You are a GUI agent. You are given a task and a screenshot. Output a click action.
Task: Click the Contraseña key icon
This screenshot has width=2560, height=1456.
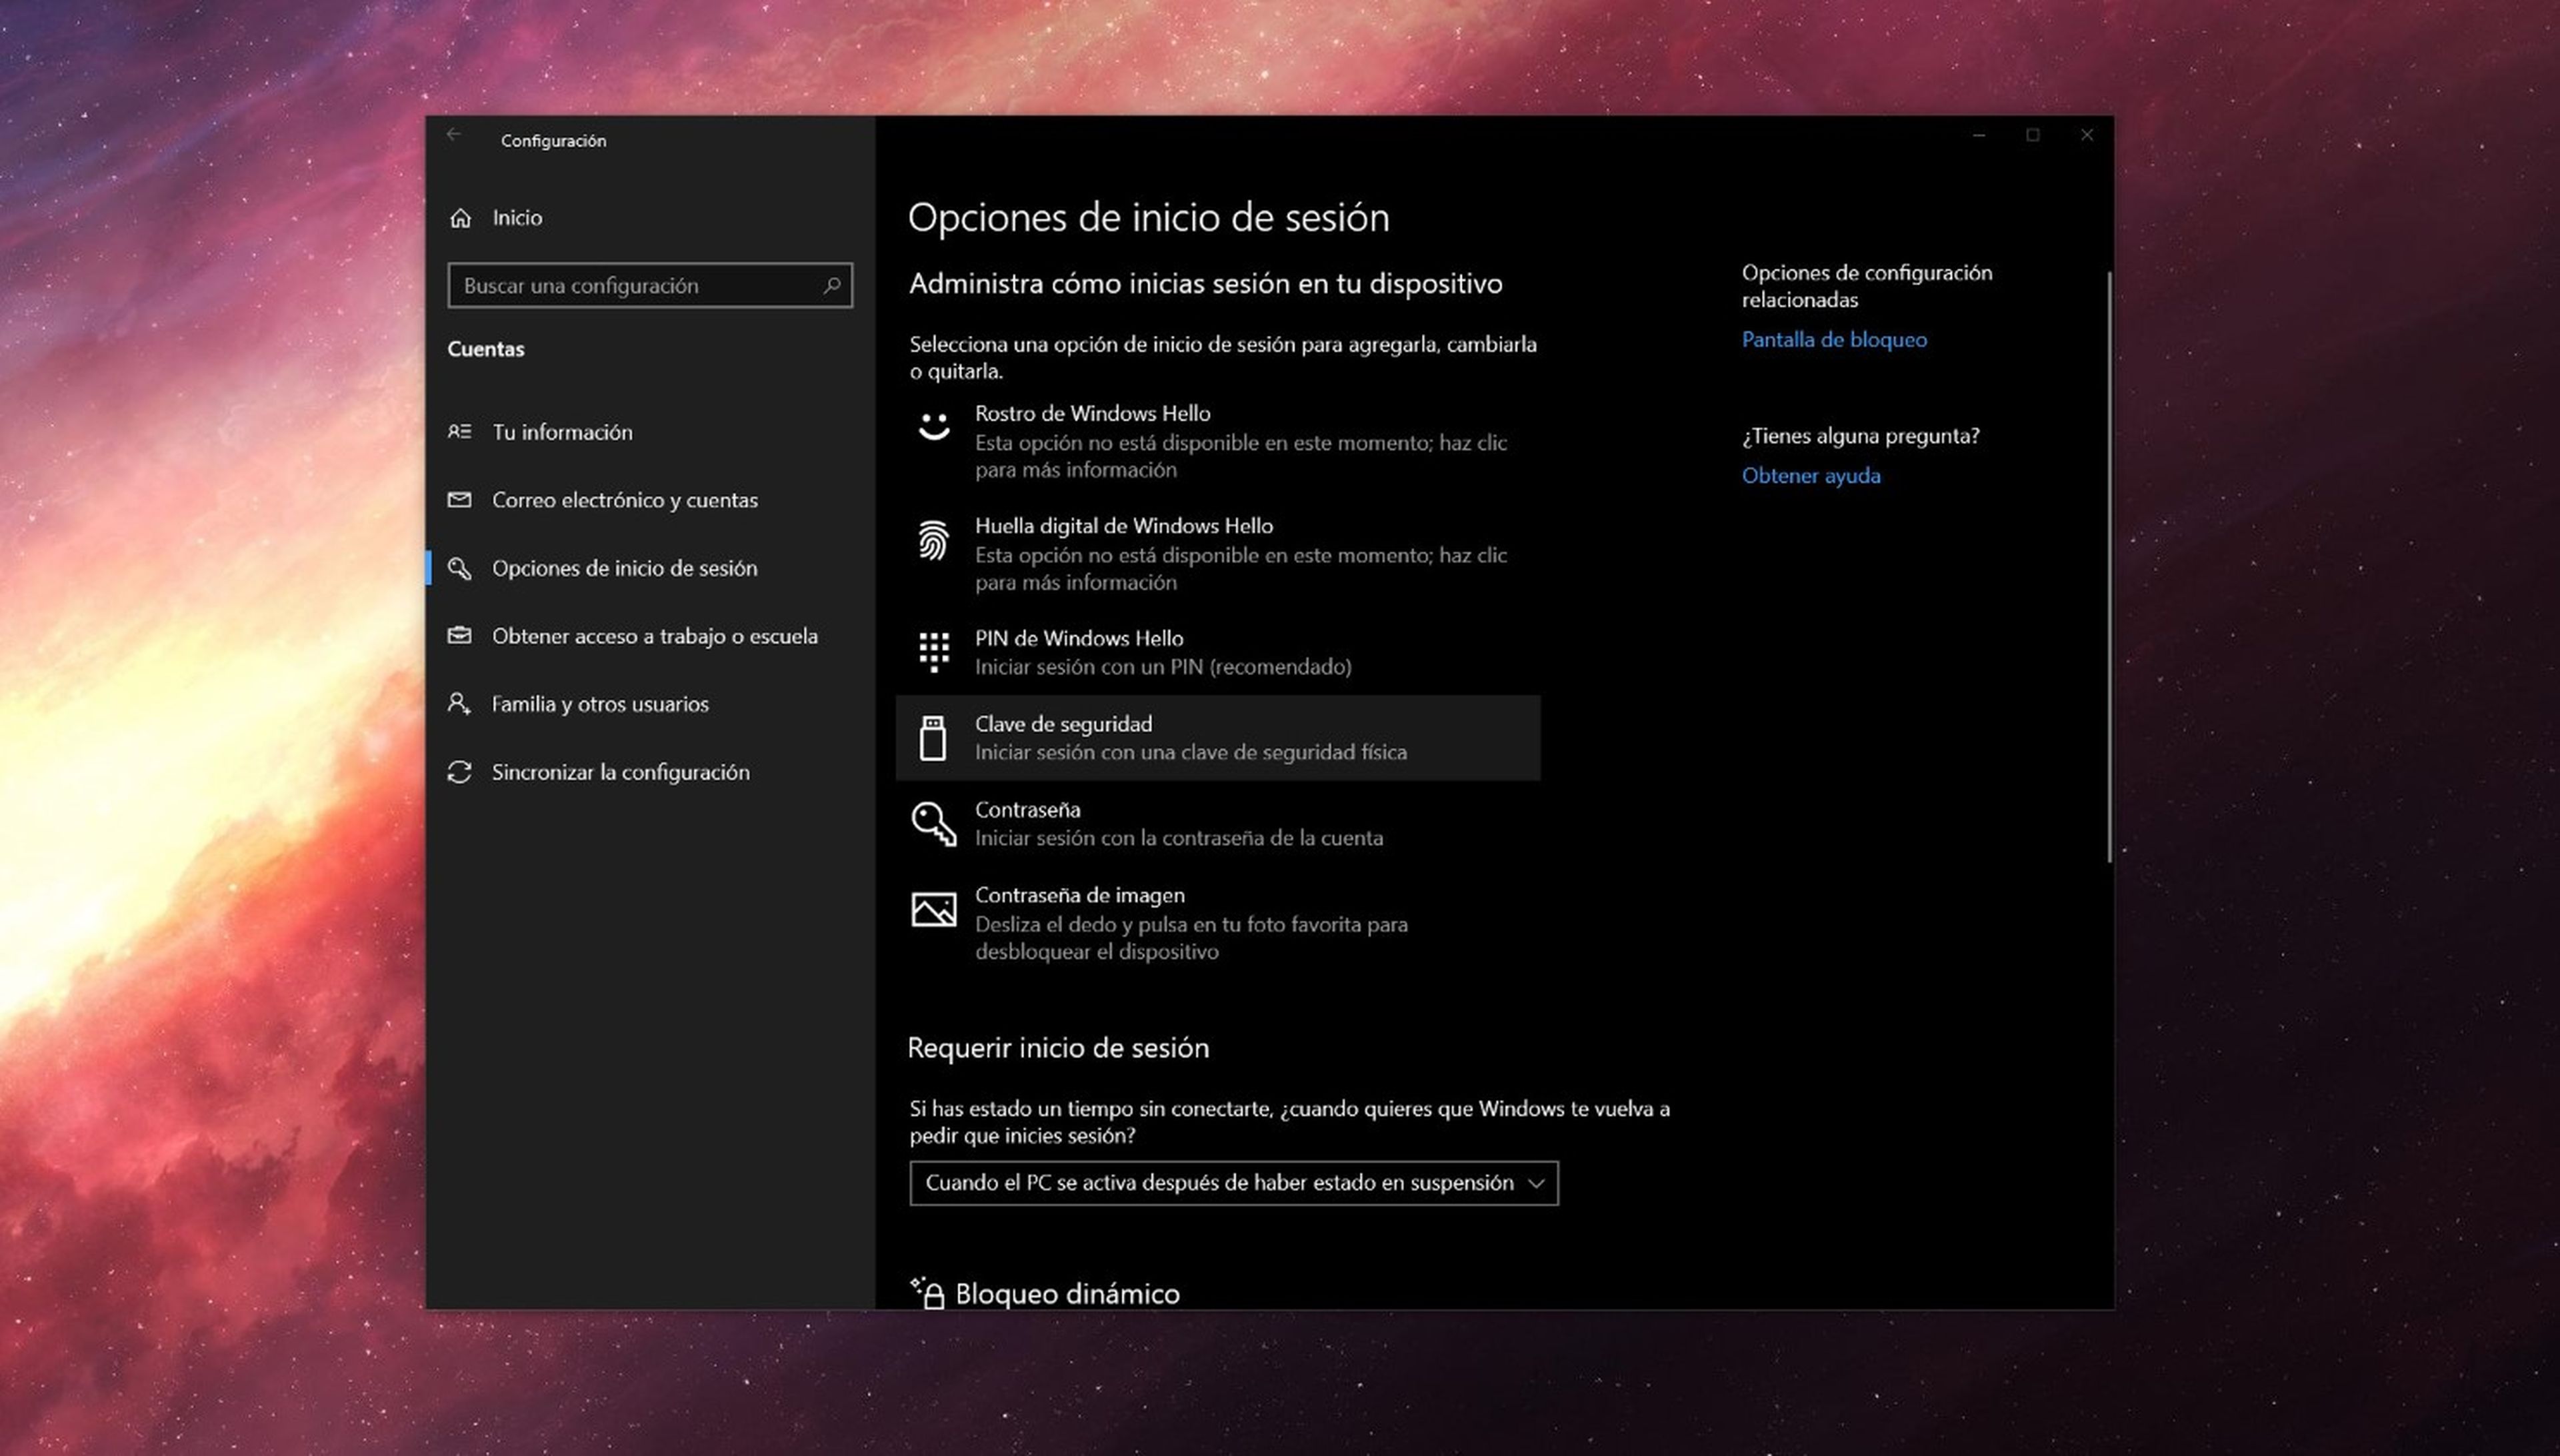click(x=933, y=824)
